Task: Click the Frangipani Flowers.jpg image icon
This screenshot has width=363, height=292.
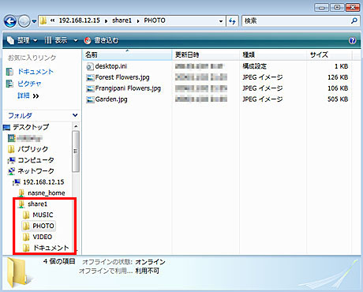Action: click(x=90, y=88)
